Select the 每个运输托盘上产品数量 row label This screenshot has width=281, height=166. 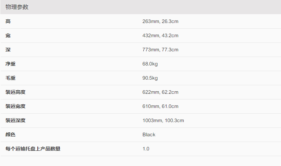point(33,149)
